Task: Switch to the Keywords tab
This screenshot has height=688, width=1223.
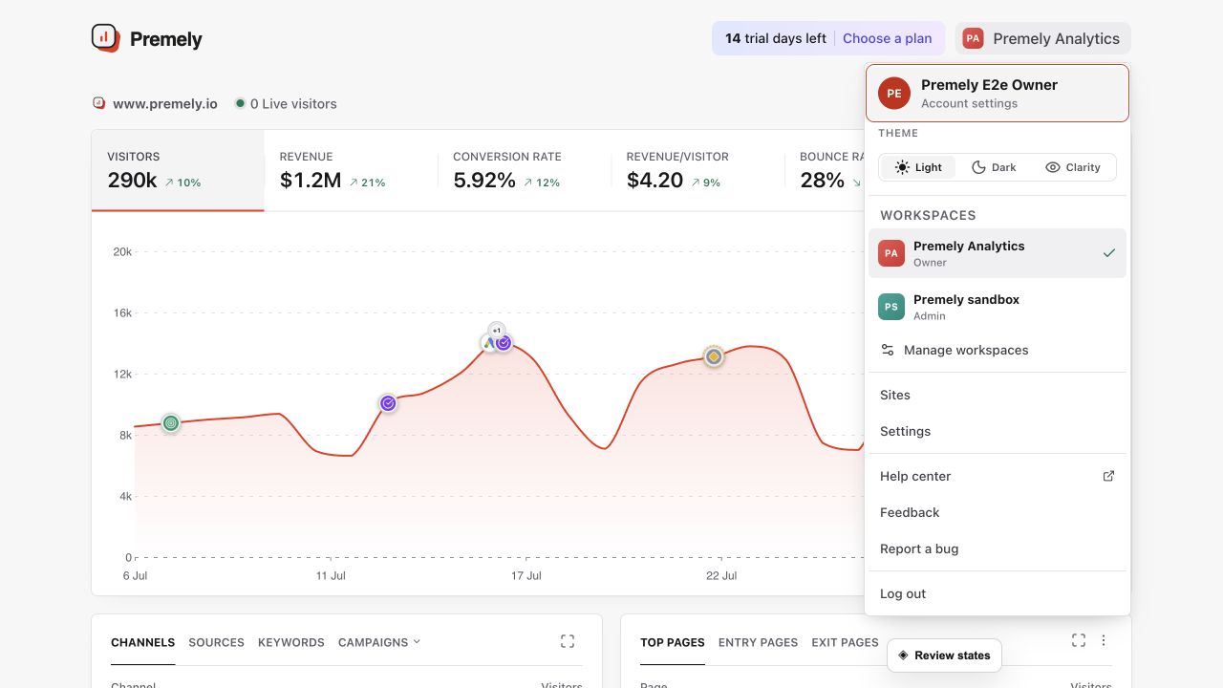Action: (x=291, y=642)
